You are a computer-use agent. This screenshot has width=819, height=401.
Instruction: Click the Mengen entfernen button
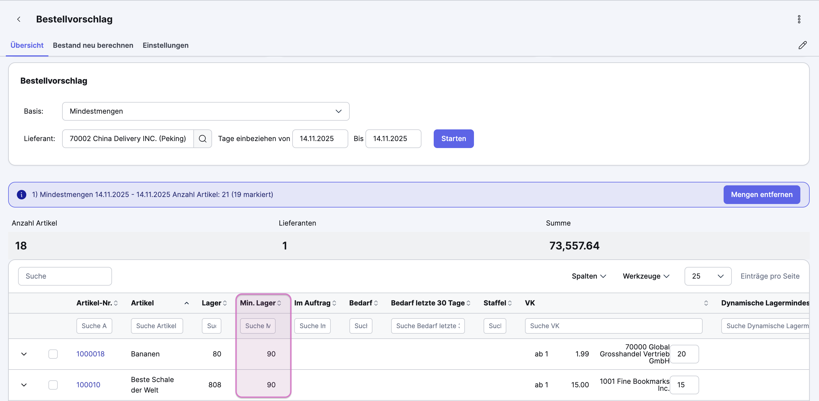click(x=762, y=194)
